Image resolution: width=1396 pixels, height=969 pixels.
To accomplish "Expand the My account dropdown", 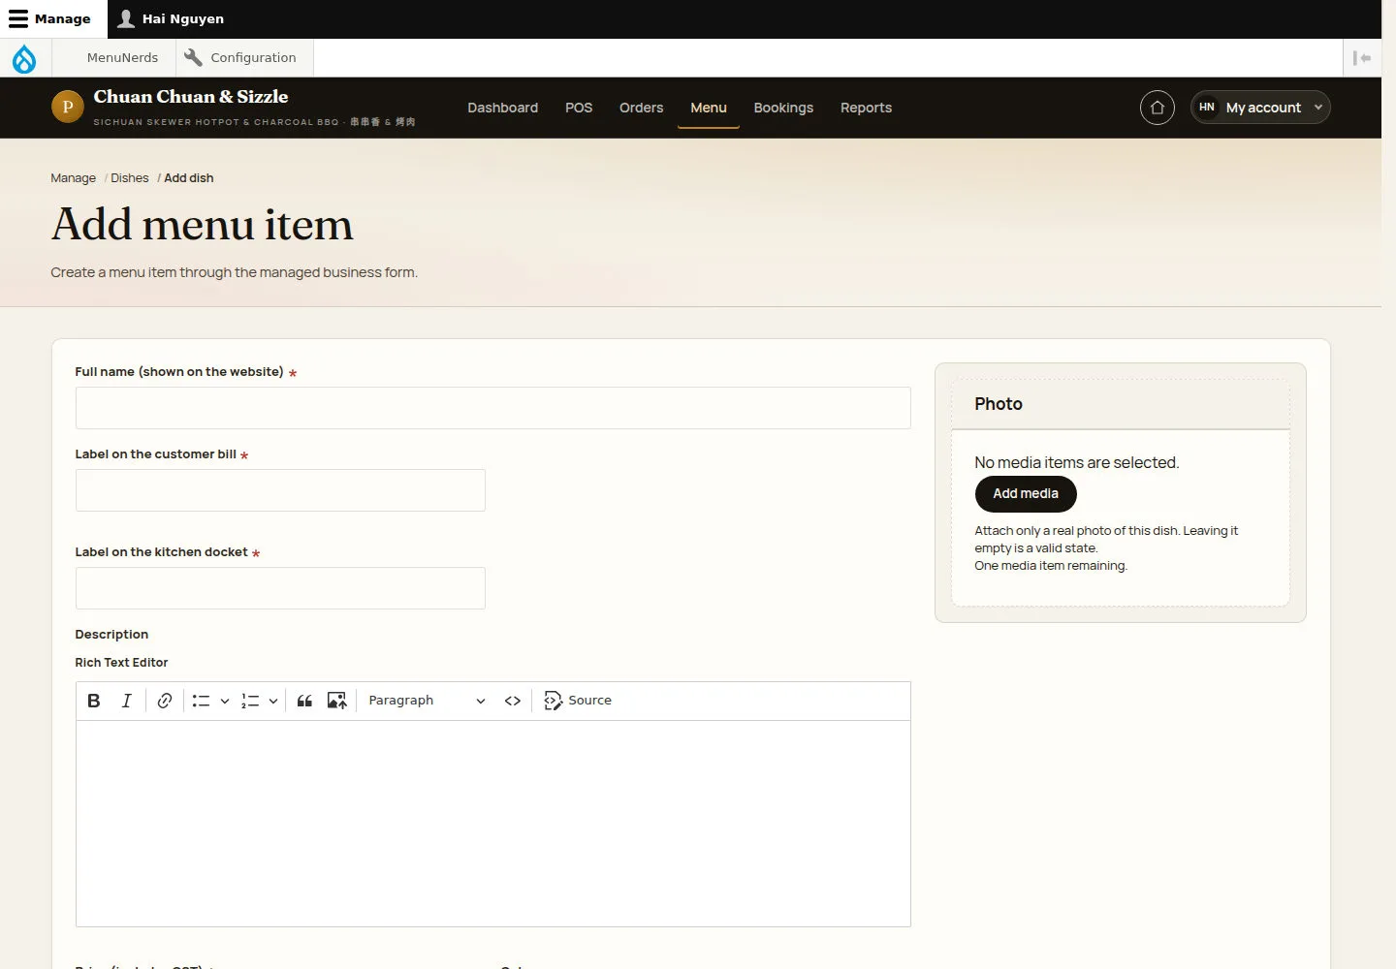I will (x=1260, y=108).
